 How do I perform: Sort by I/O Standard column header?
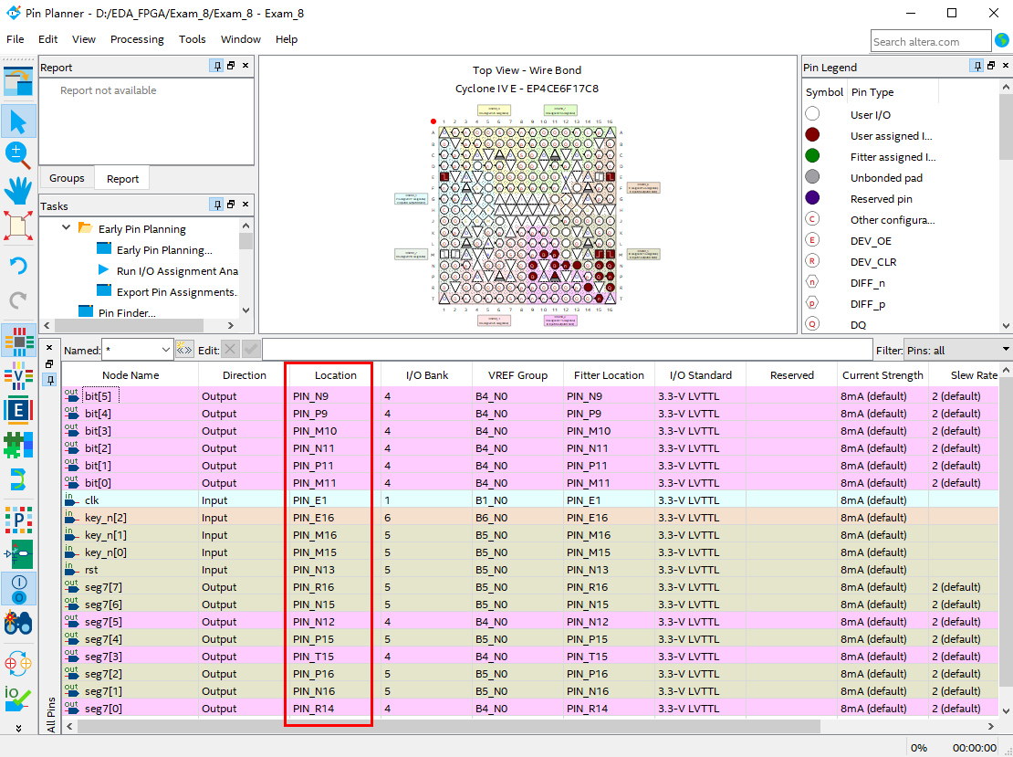700,375
